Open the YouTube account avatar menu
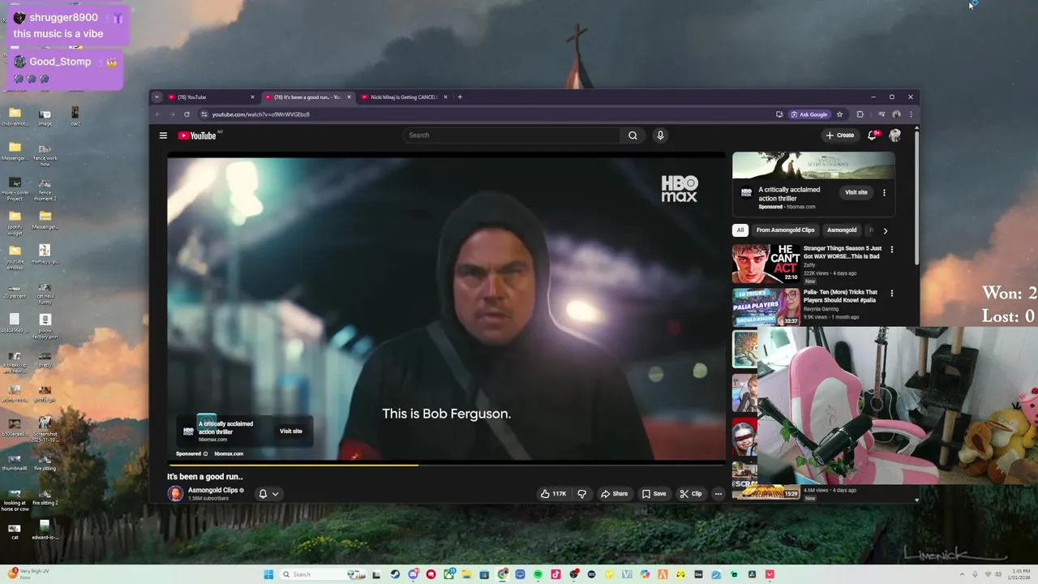This screenshot has width=1038, height=584. click(895, 135)
